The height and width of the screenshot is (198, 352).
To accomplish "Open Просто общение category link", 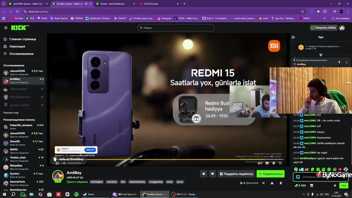I will click(x=77, y=182).
